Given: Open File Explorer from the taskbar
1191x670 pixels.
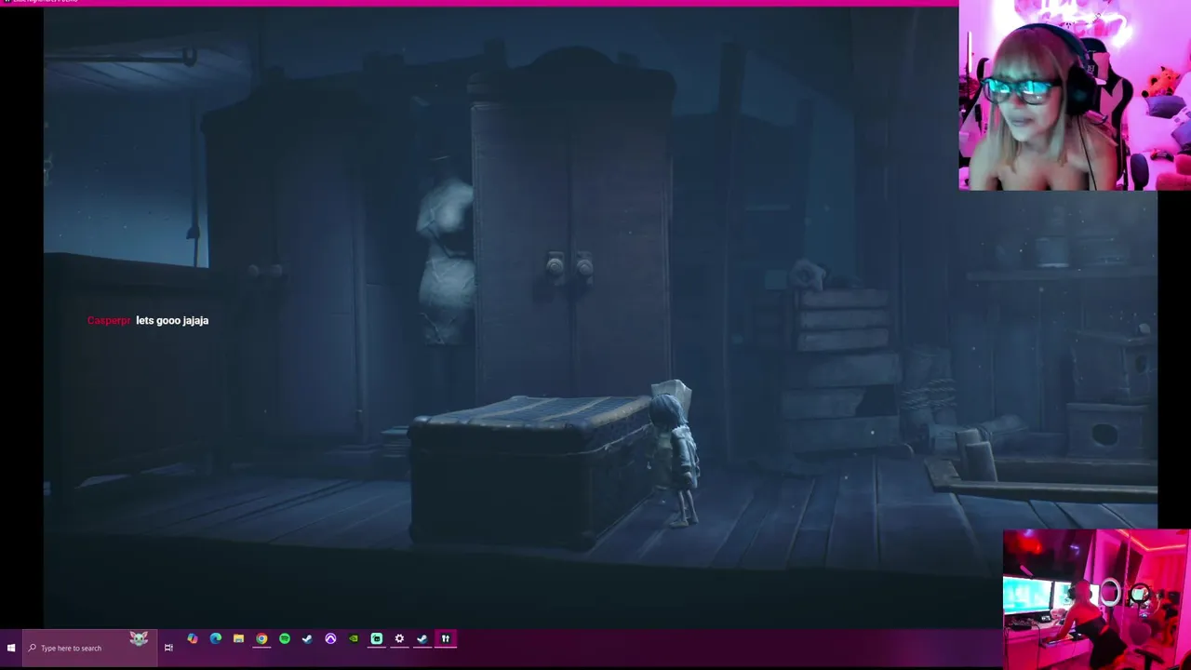Looking at the screenshot, I should tap(238, 638).
